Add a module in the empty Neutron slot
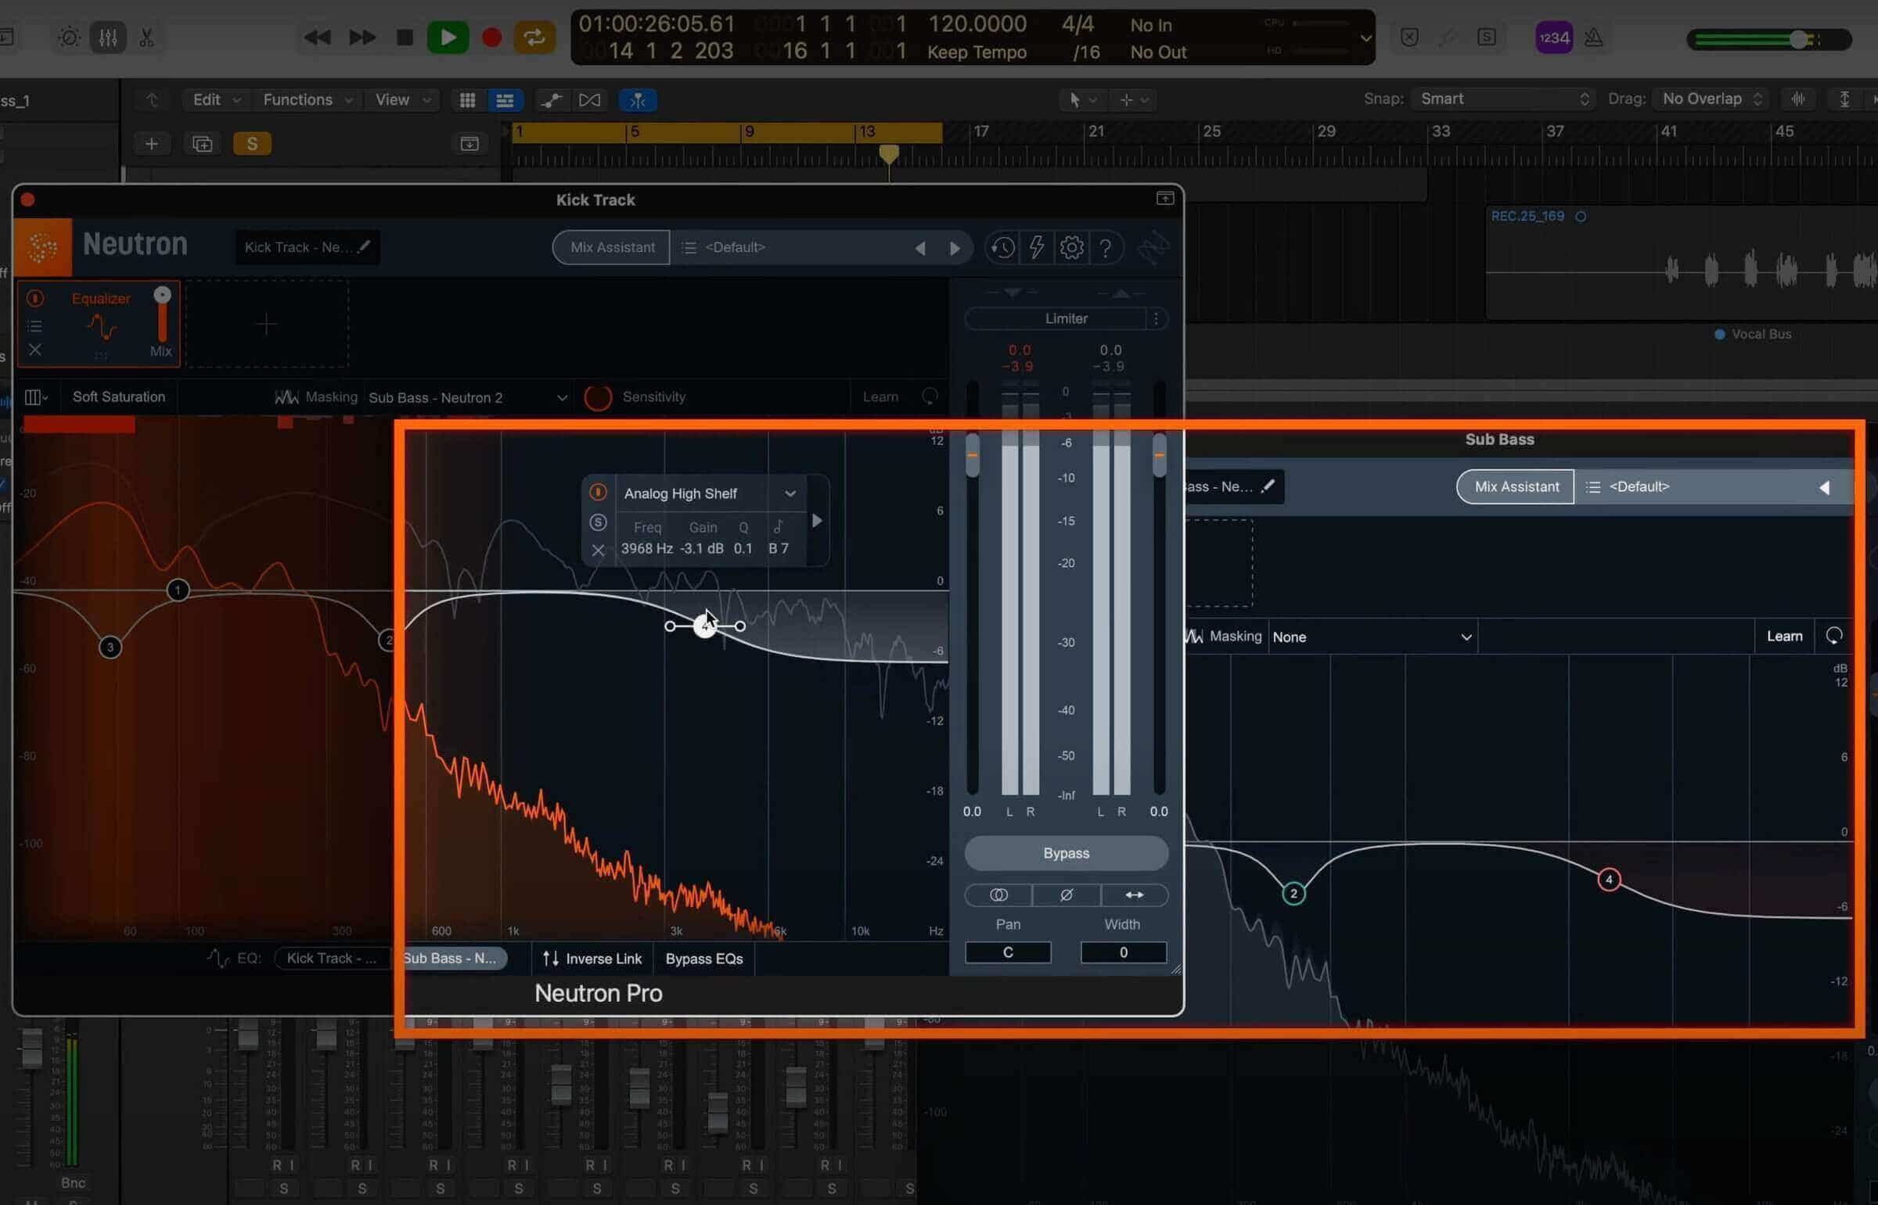 [x=266, y=324]
